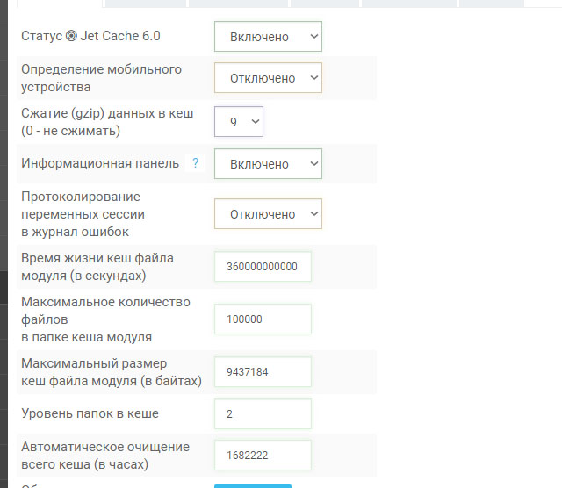Click the Время жизни кеш файла label

point(97,267)
